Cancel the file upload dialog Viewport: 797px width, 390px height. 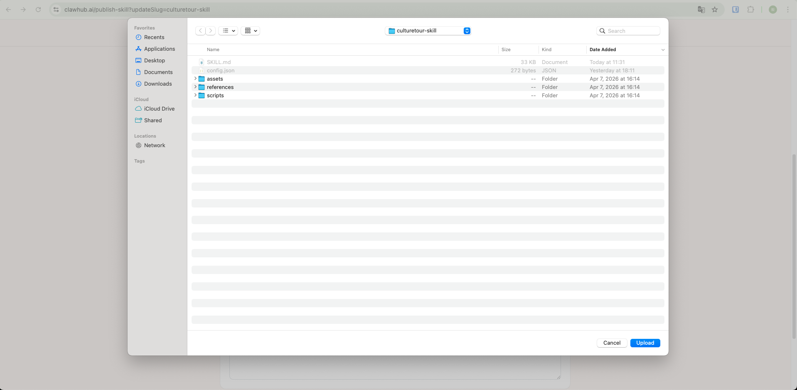coord(612,343)
